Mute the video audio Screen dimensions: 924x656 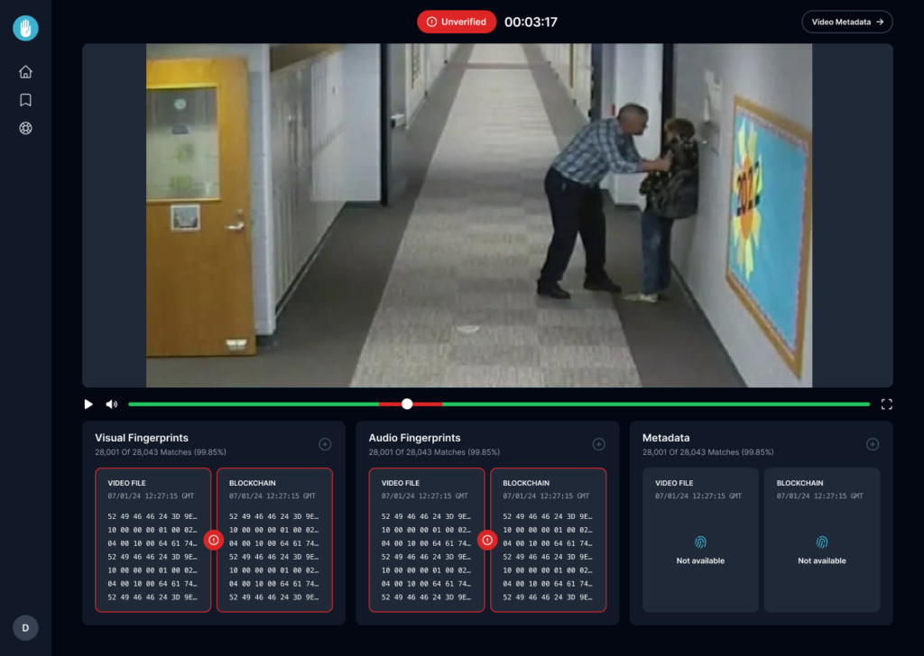[110, 404]
